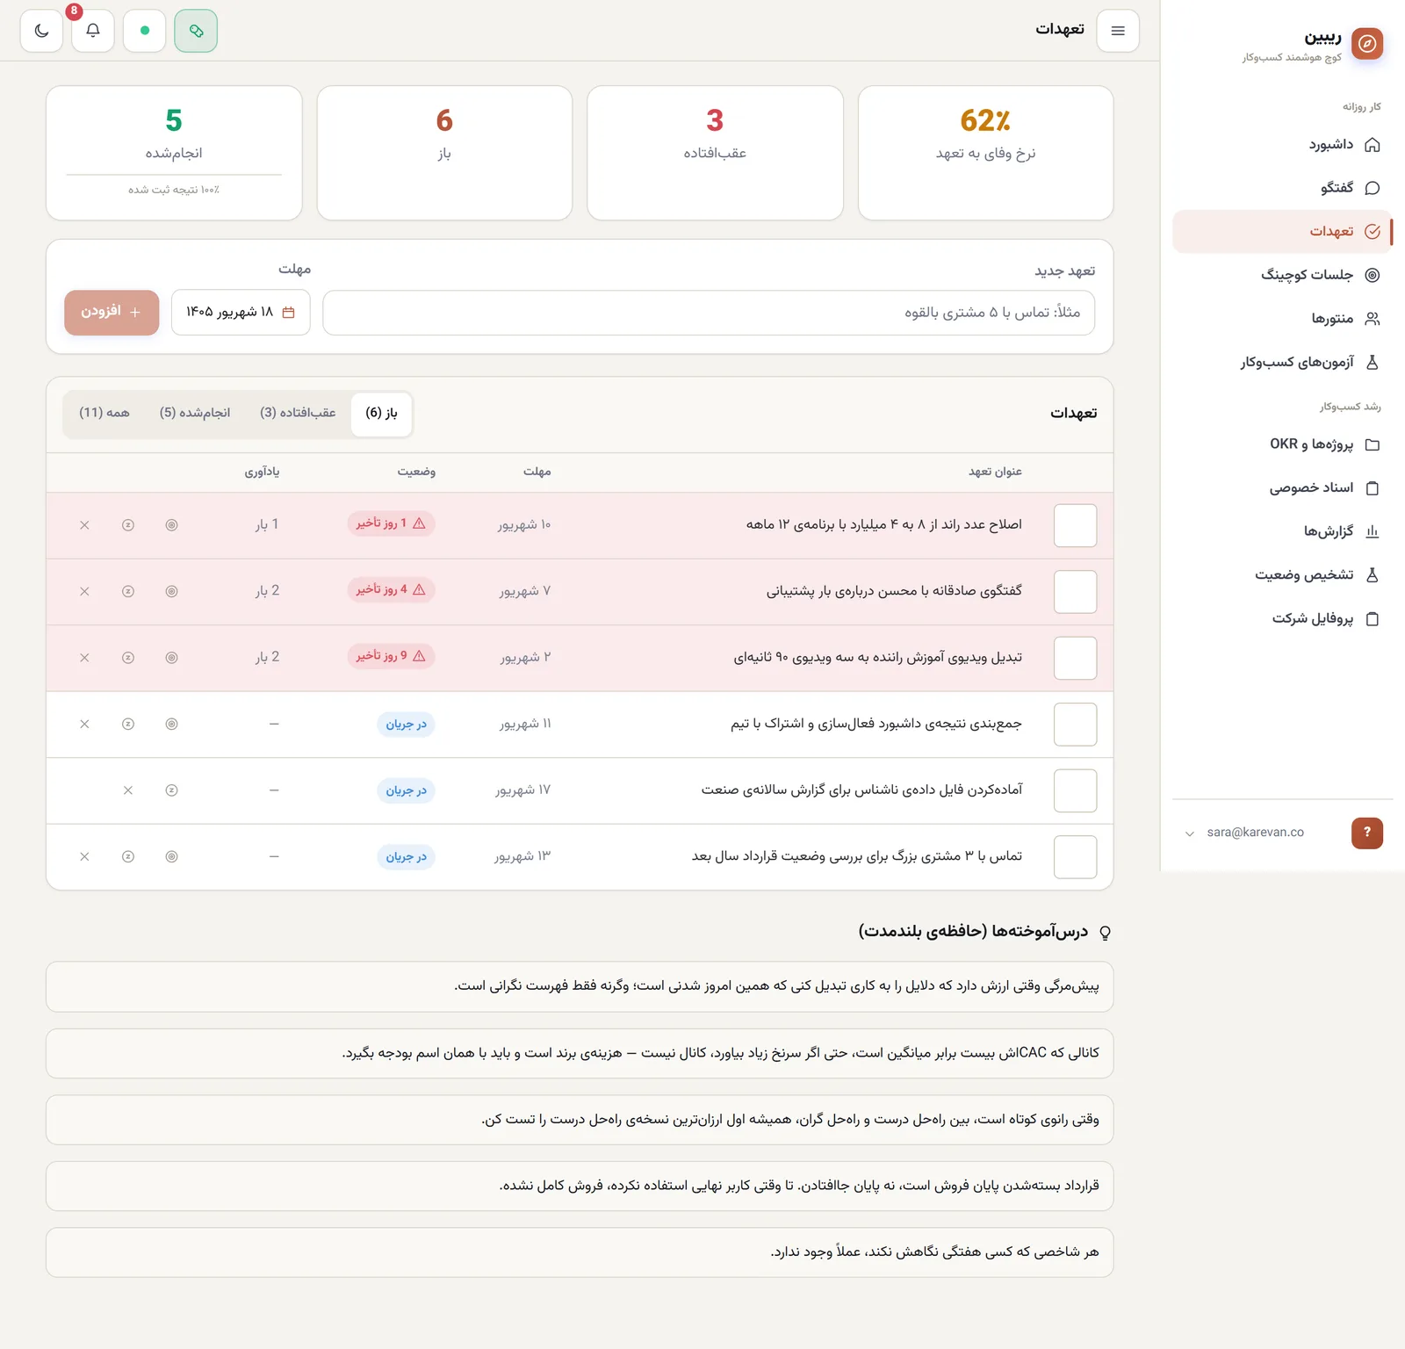1405x1349 pixels.
Task: Click the green status dot button
Action: click(145, 31)
